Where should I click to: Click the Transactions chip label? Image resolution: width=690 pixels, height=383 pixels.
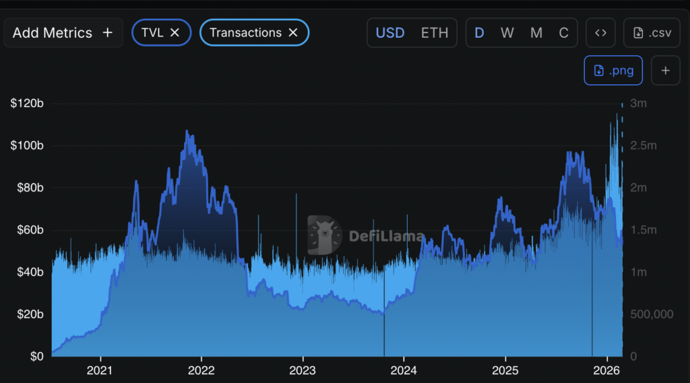tap(245, 32)
